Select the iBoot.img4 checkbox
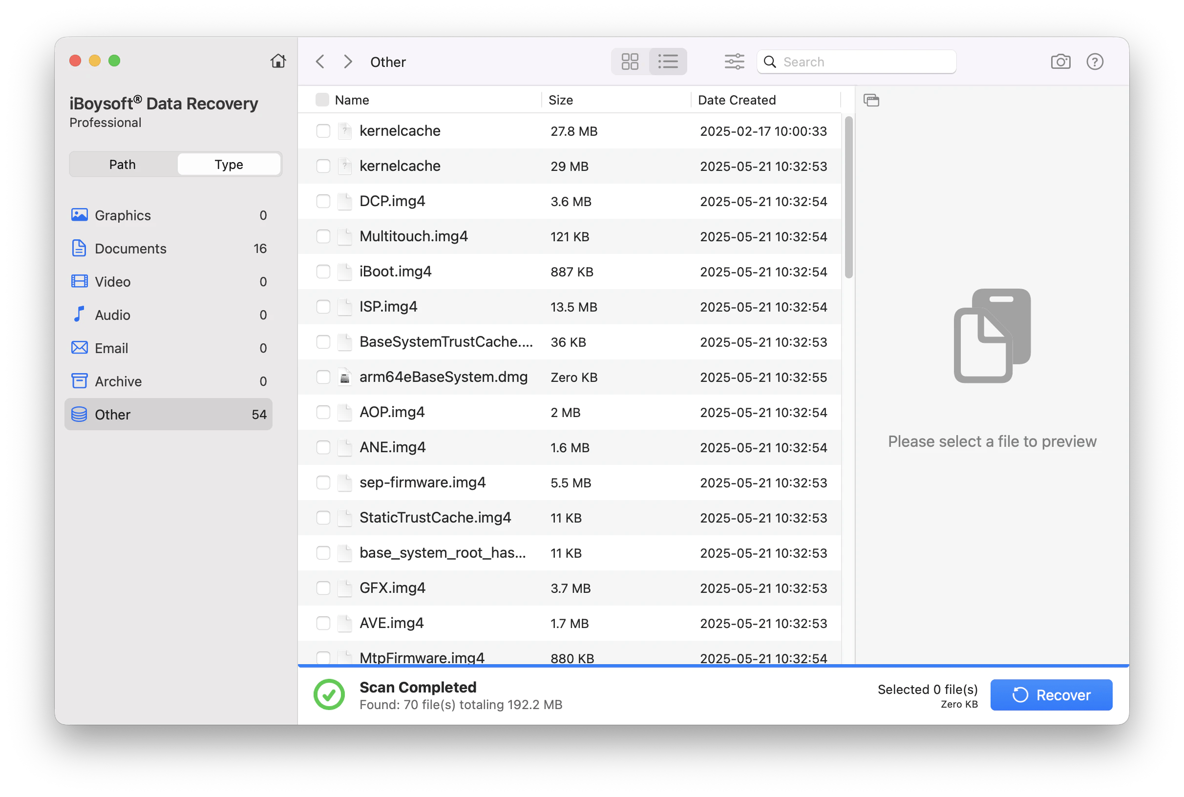Image resolution: width=1184 pixels, height=797 pixels. click(x=323, y=272)
